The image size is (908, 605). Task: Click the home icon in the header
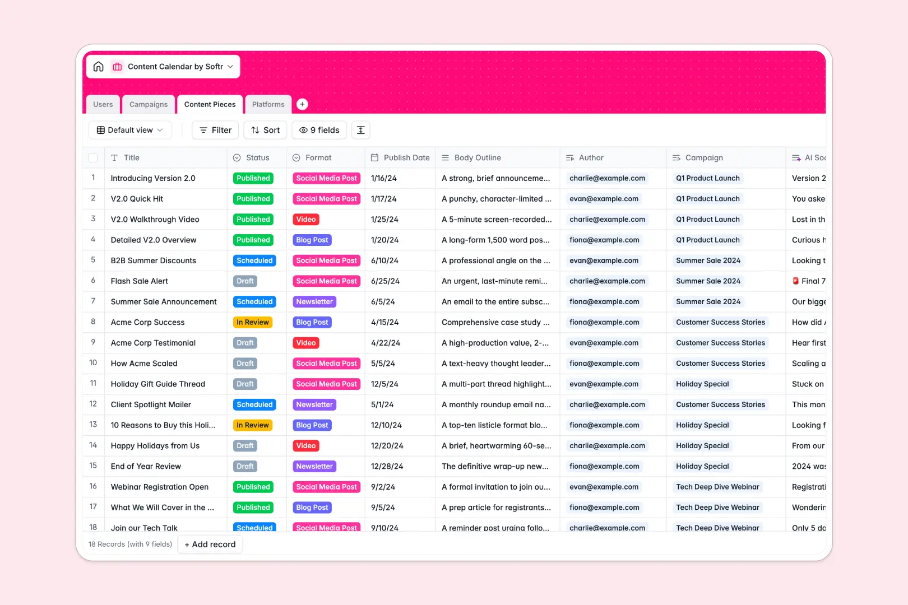coord(99,66)
